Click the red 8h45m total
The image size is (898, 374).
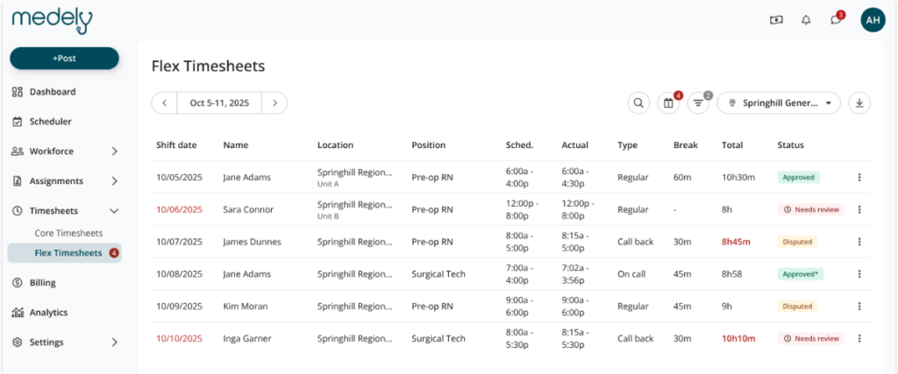tap(736, 242)
